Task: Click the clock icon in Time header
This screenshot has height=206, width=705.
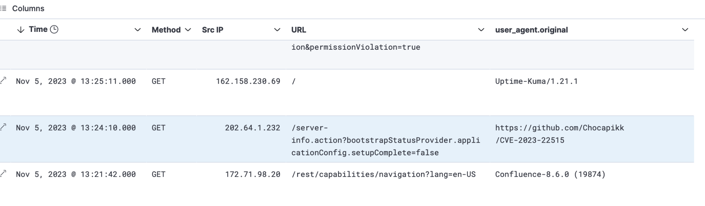Action: pos(54,29)
